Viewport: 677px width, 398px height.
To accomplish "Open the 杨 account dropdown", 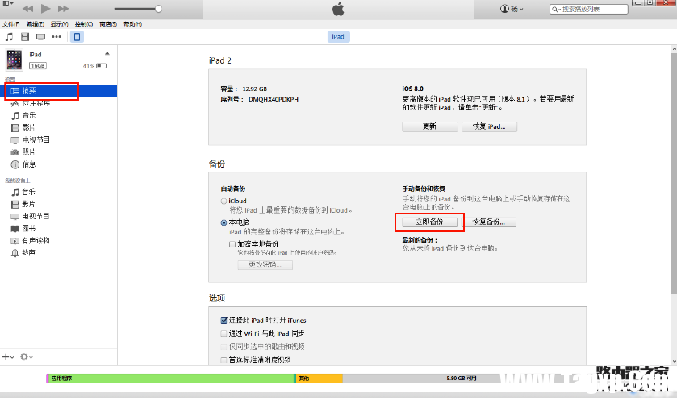I will [x=512, y=9].
